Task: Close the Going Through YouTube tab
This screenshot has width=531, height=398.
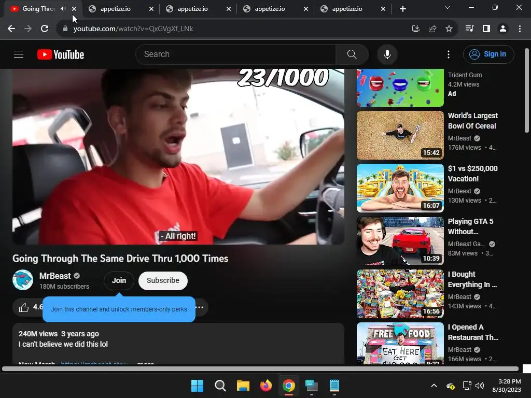Action: [x=74, y=9]
